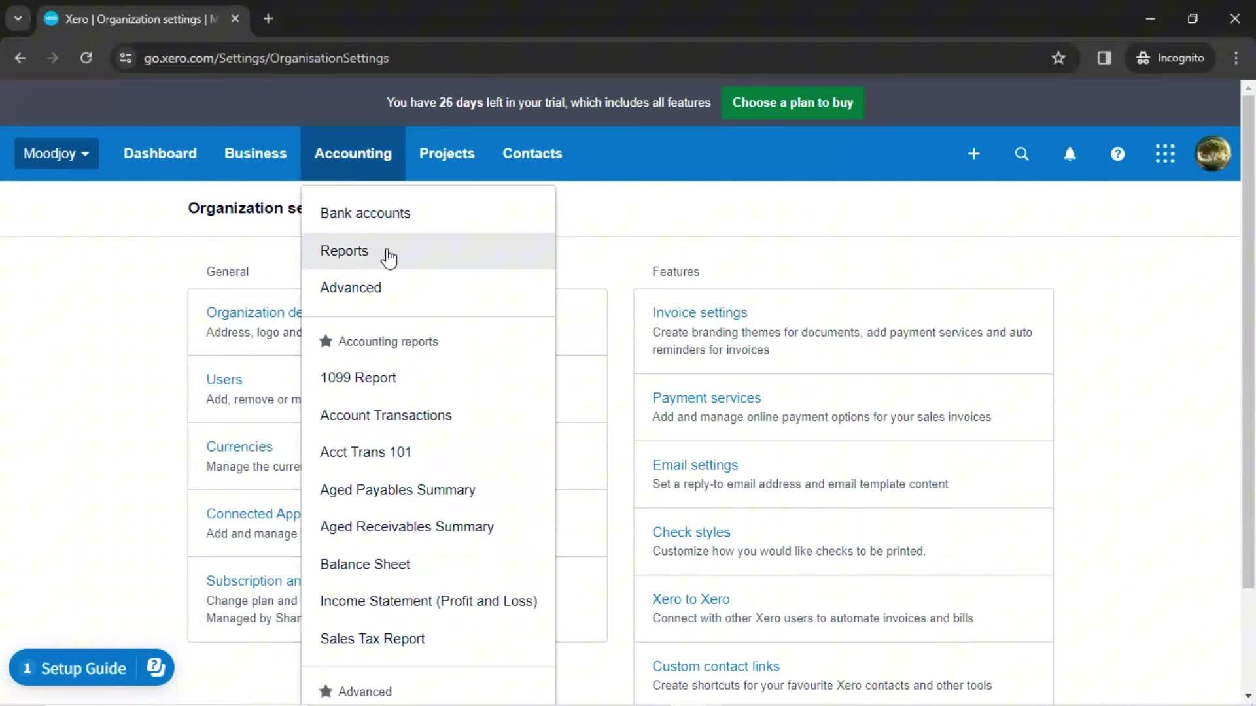Open the Chrome three-dot menu

[1236, 58]
